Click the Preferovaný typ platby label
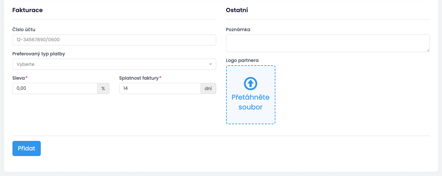 (x=39, y=54)
